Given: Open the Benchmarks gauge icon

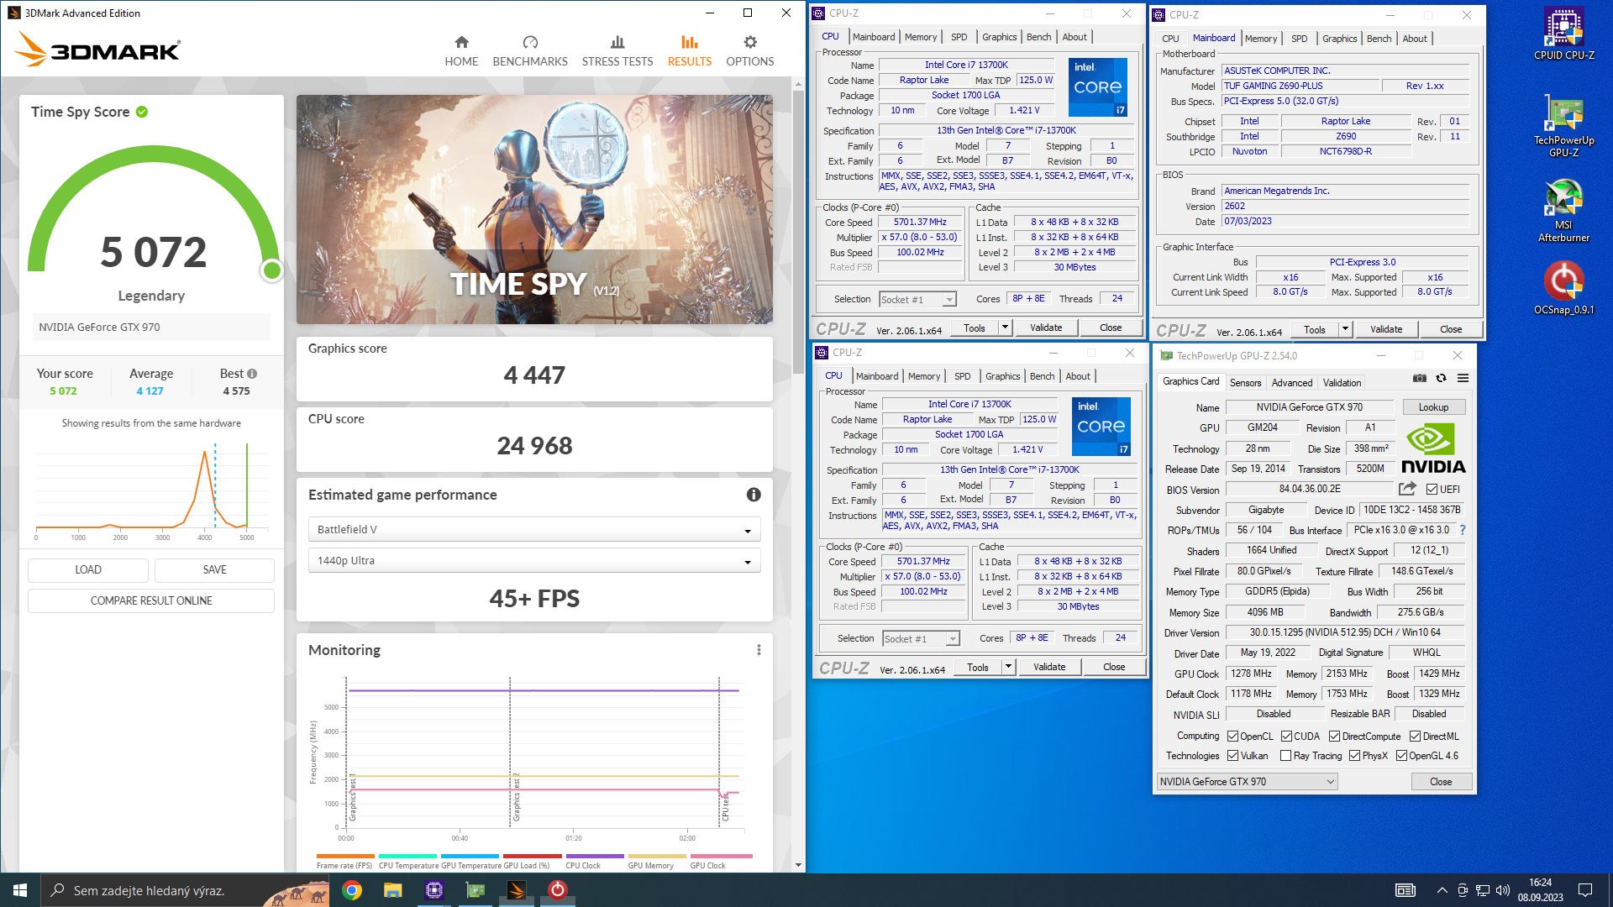Looking at the screenshot, I should (530, 42).
